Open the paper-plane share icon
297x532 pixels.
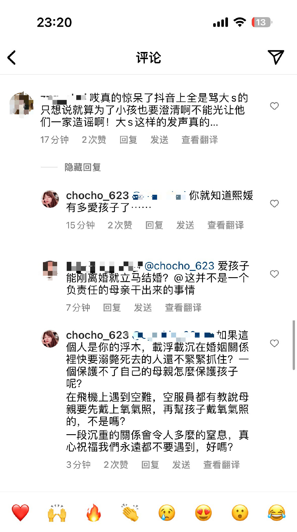[x=276, y=57]
